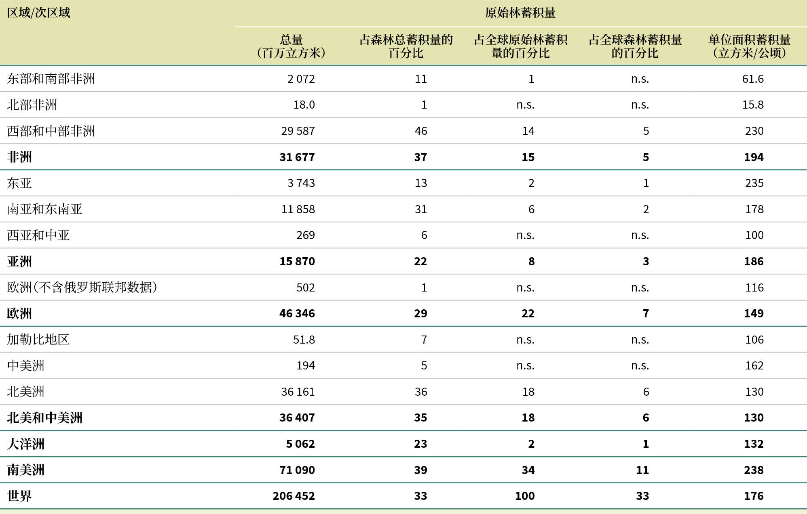
Task: Select the 北部非洲 row label
Action: point(32,105)
